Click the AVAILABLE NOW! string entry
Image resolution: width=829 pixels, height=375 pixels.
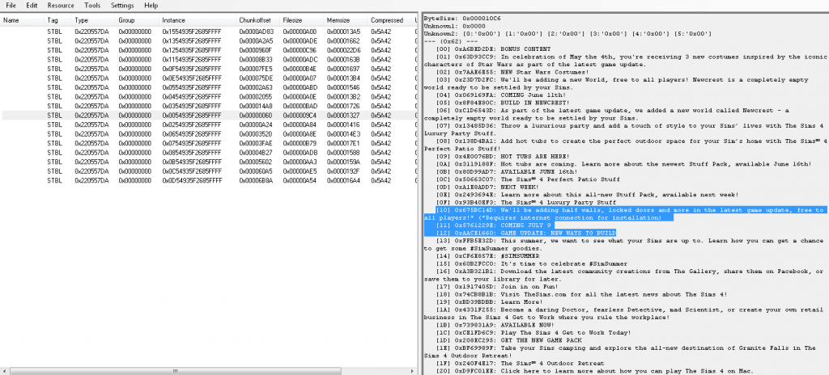coord(495,326)
